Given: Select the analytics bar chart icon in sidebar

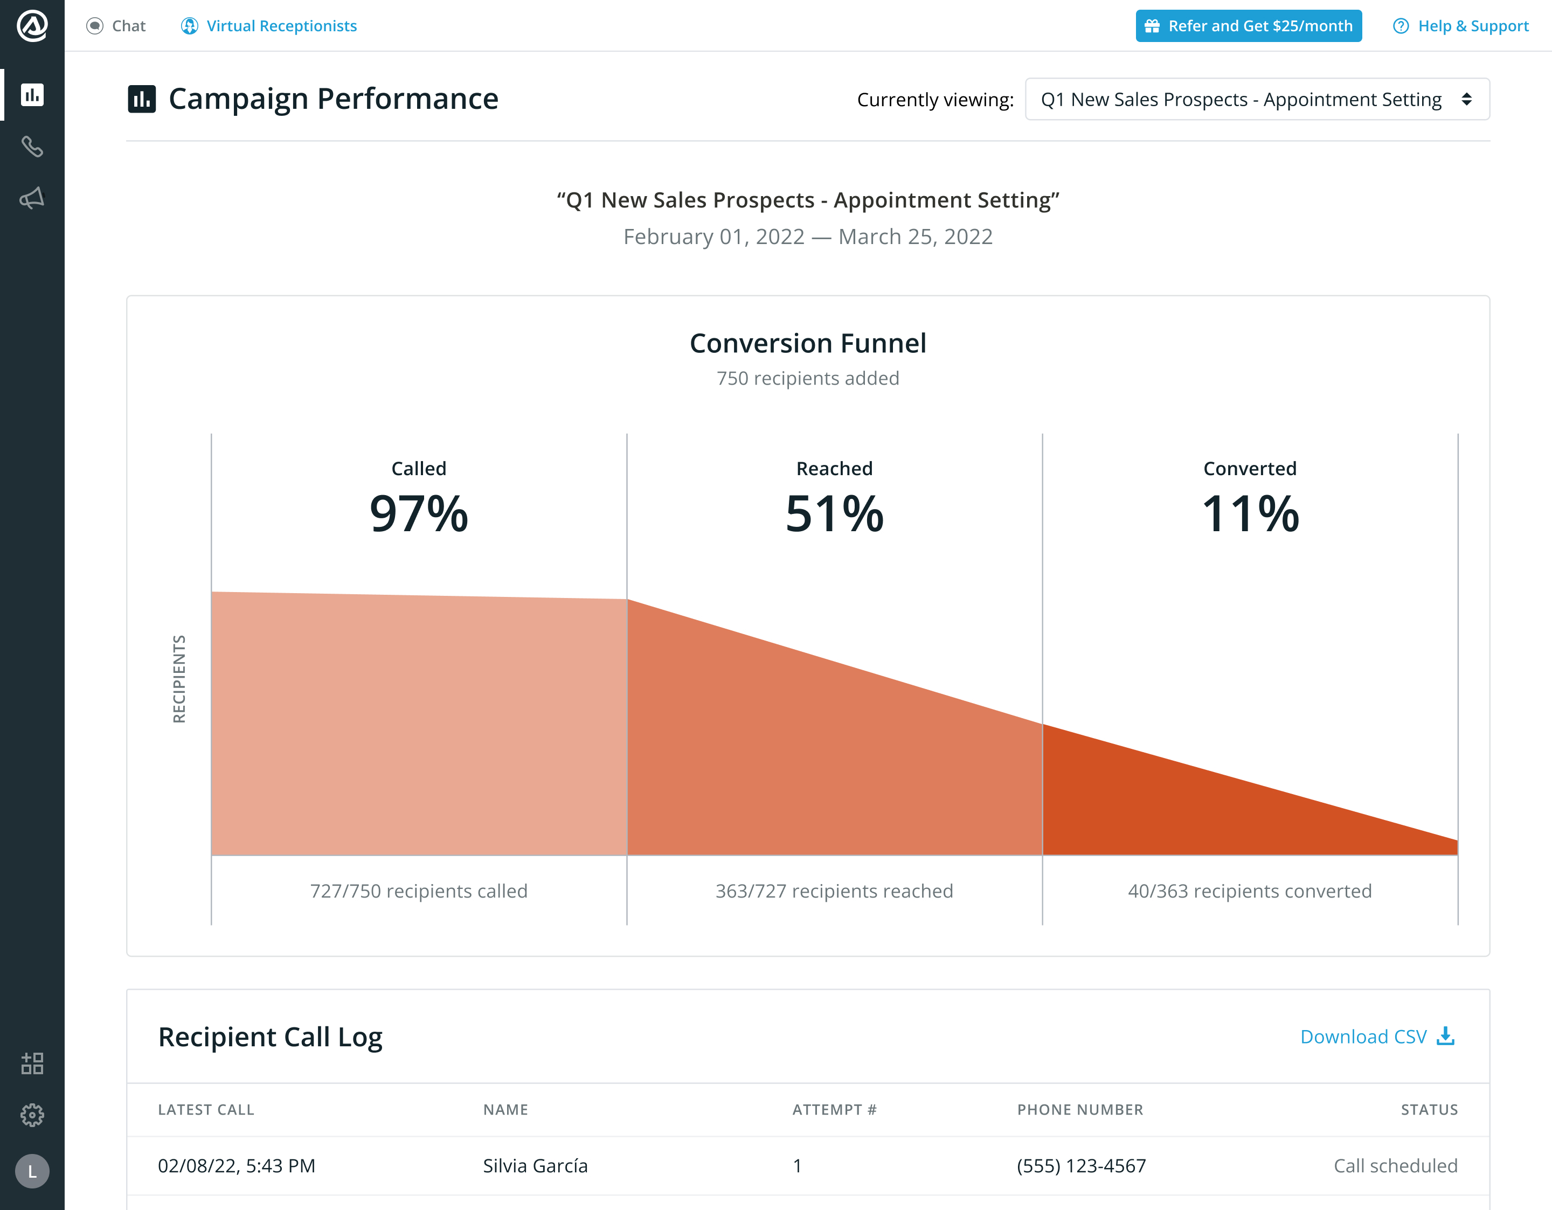Looking at the screenshot, I should (32, 94).
